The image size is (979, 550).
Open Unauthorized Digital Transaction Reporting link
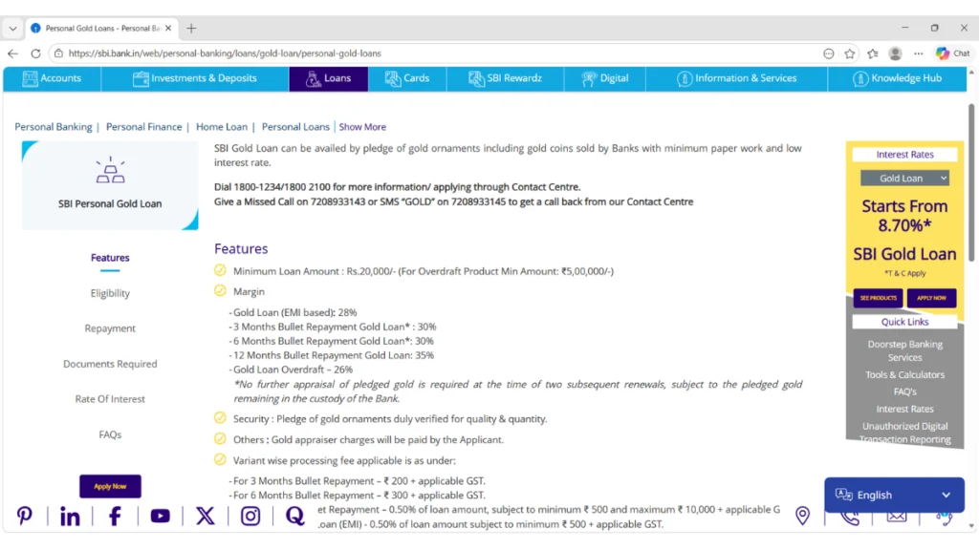[904, 433]
